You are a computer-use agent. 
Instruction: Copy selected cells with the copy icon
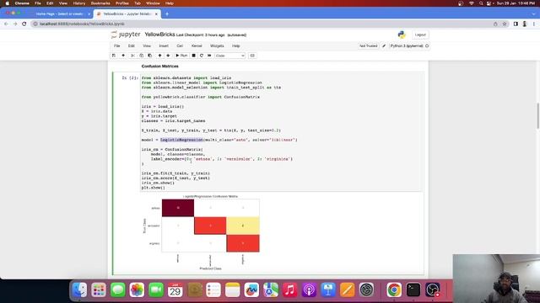141,56
